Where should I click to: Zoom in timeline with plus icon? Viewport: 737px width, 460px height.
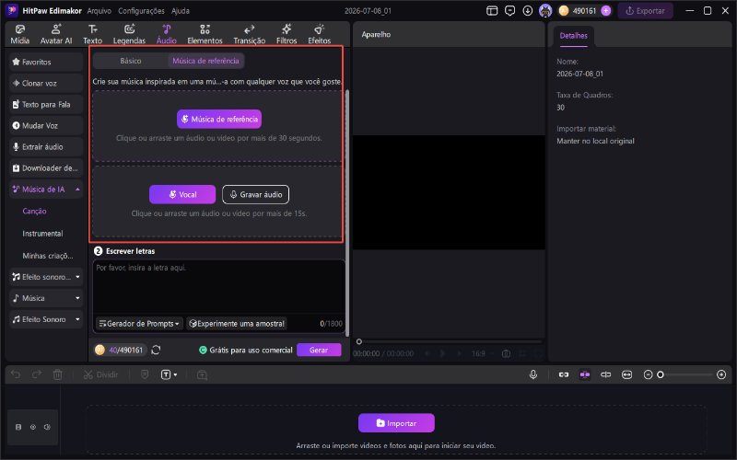click(x=721, y=374)
